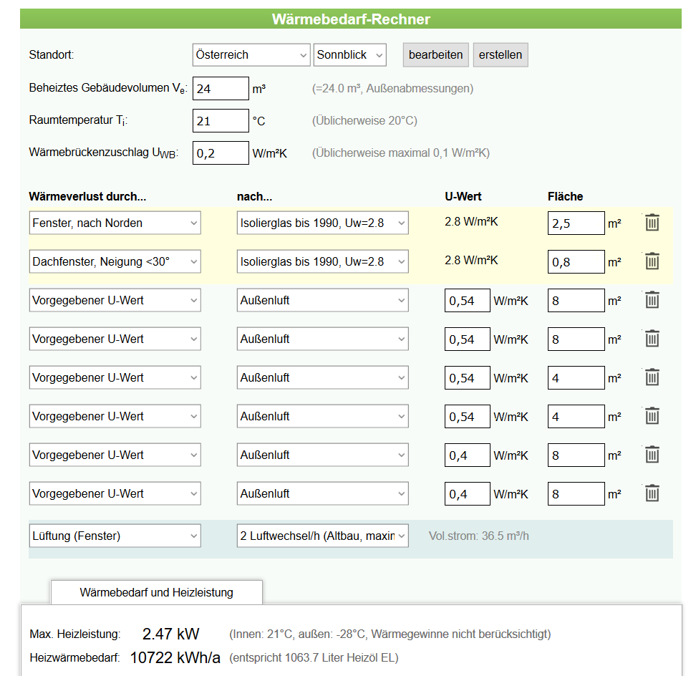
Task: Click trash icon of first Vorgegebener U-Wert row
Action: coord(652,300)
